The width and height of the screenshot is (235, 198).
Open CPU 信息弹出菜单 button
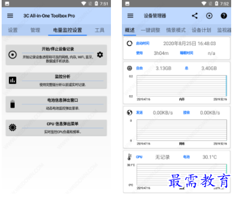[56, 128]
